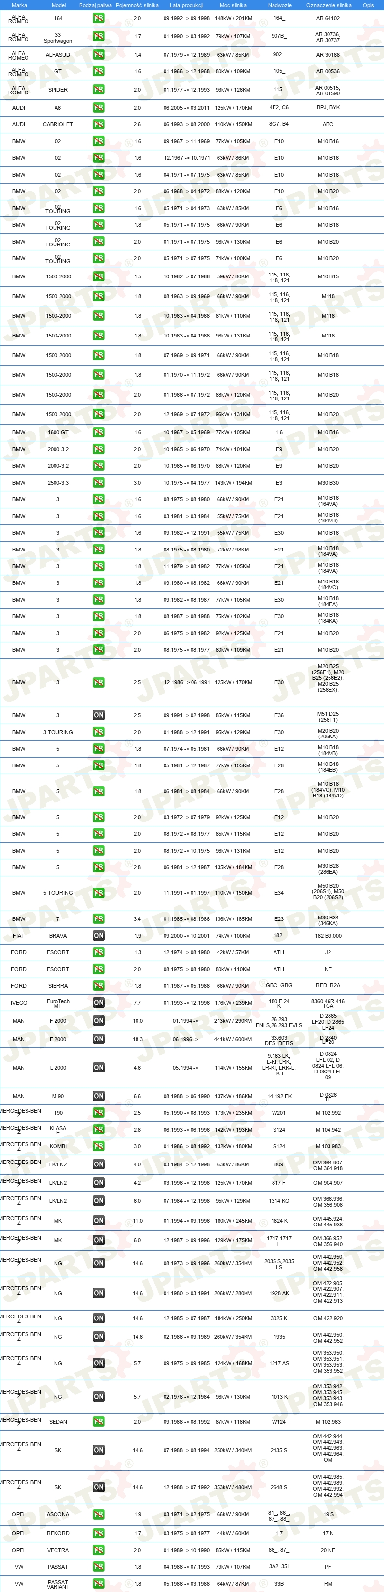Click ON diesel icon in BMW 3 E36 row
The height and width of the screenshot is (1592, 384).
(x=98, y=715)
